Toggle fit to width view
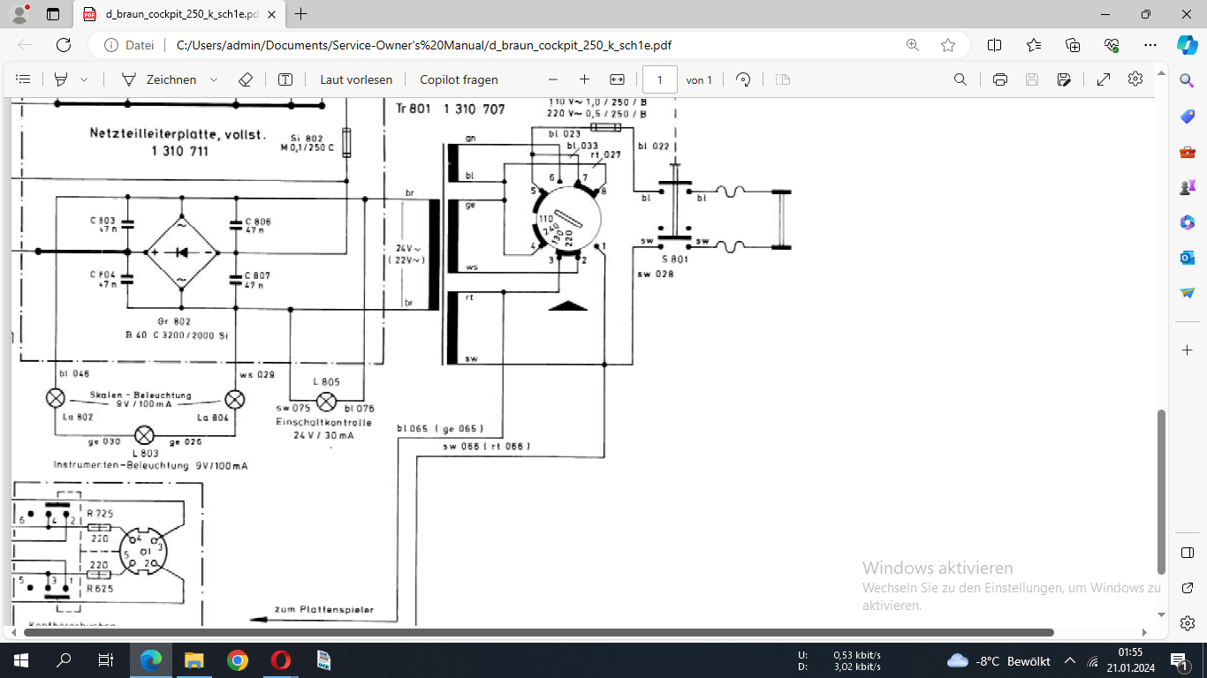 point(617,79)
